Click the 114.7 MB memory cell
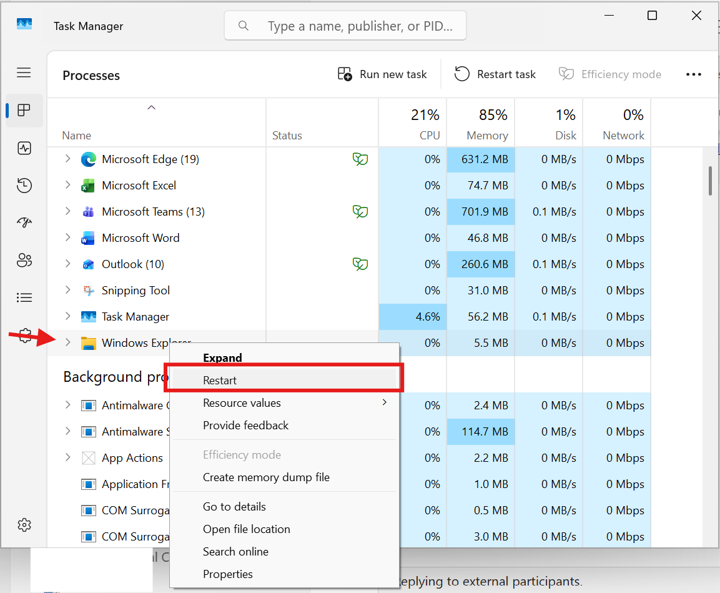 (480, 432)
